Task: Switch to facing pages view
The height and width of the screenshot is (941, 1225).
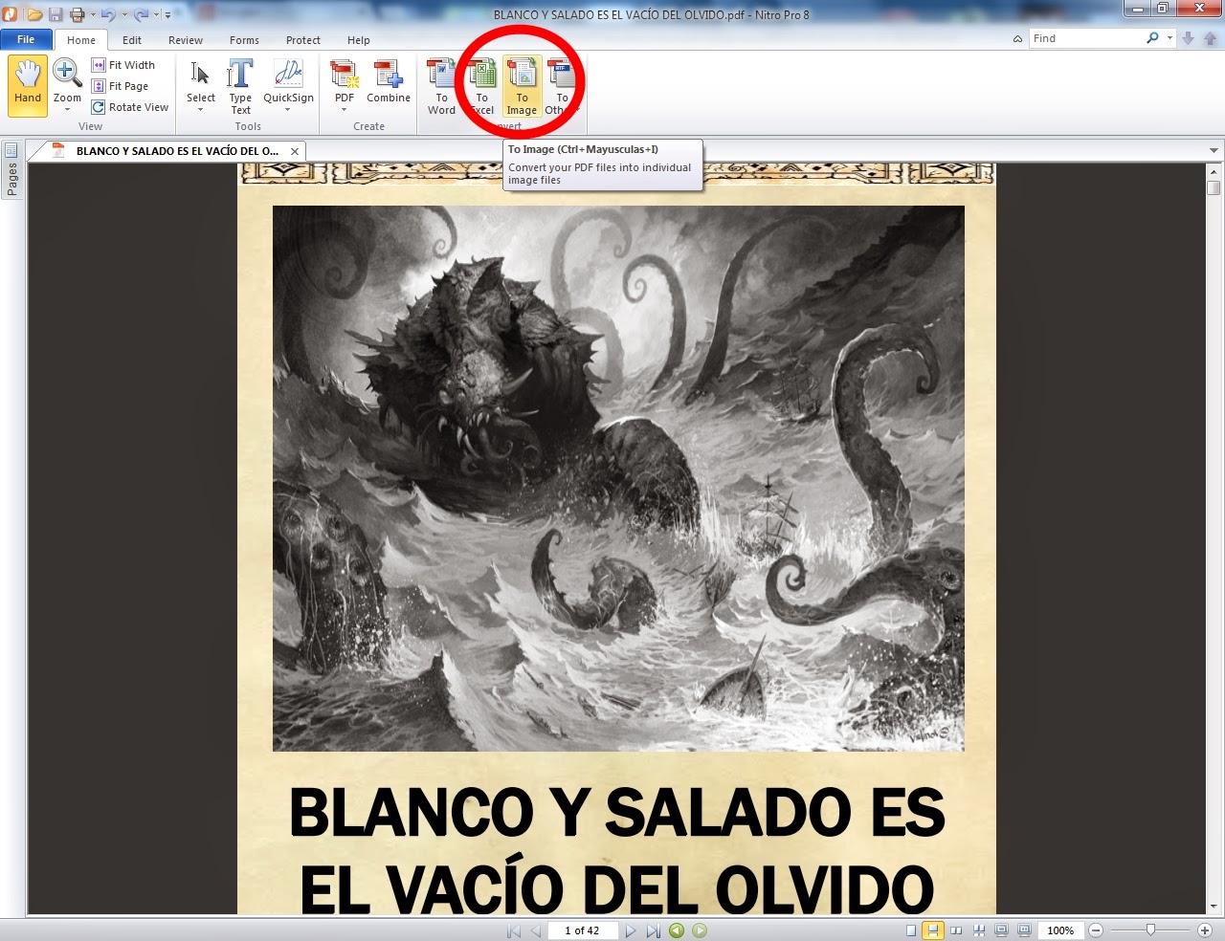Action: 956,930
